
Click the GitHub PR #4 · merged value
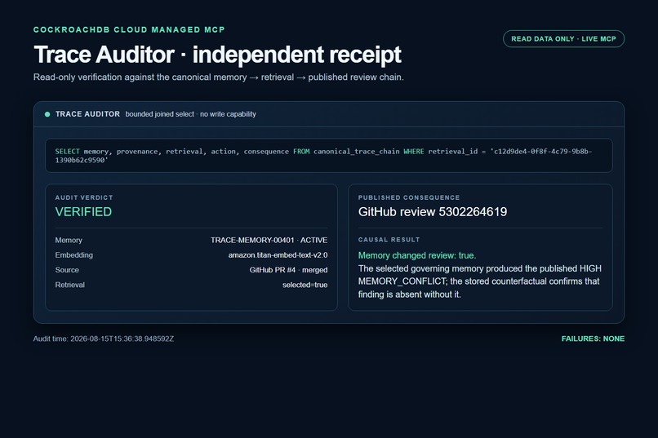[x=288, y=270]
